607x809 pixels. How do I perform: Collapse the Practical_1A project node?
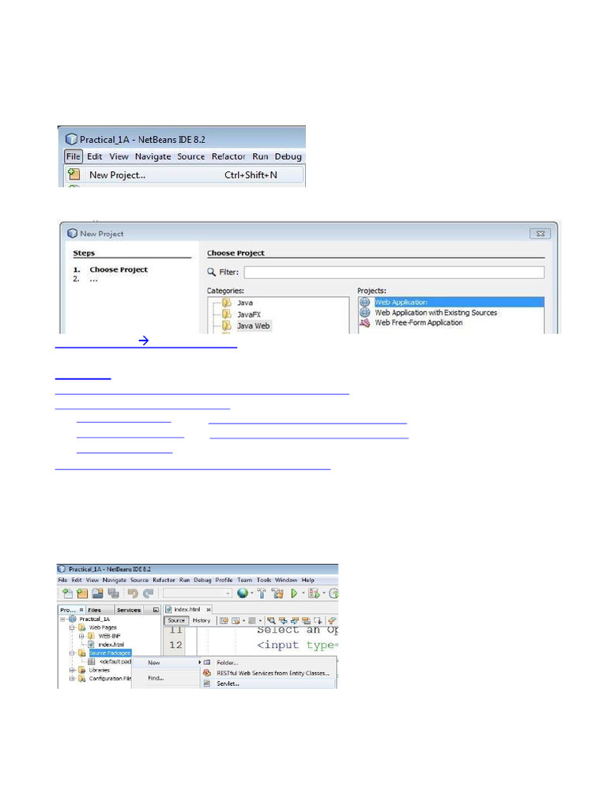click(x=62, y=619)
